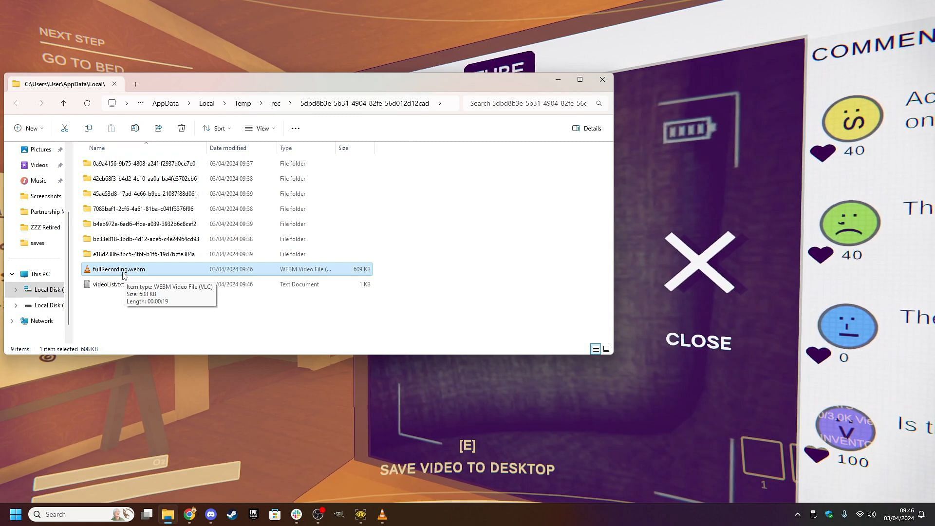The height and width of the screenshot is (526, 935).
Task: Click the Cut icon in toolbar
Action: 64,128
